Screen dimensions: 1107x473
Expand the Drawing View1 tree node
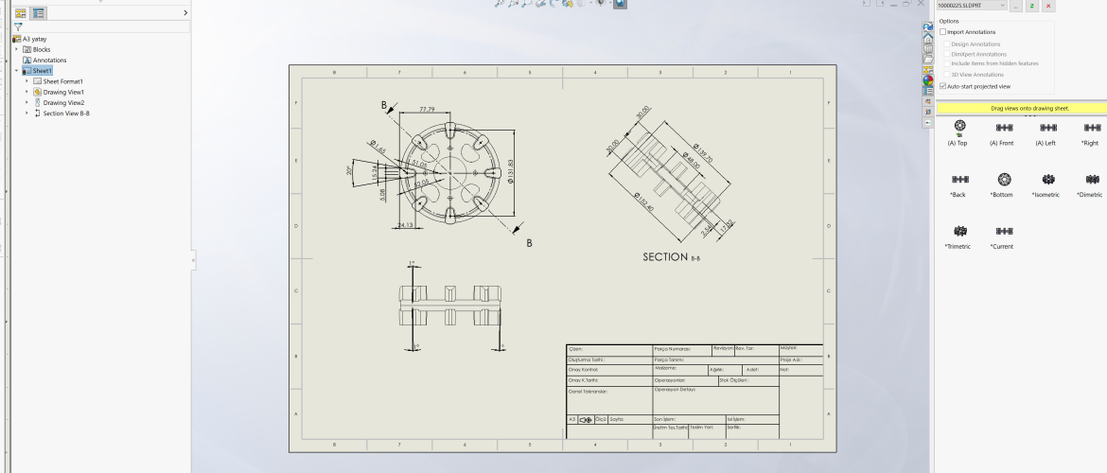click(26, 92)
